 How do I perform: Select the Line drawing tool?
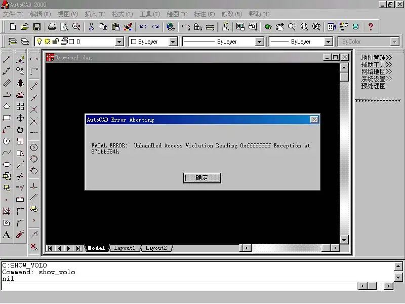click(x=7, y=59)
